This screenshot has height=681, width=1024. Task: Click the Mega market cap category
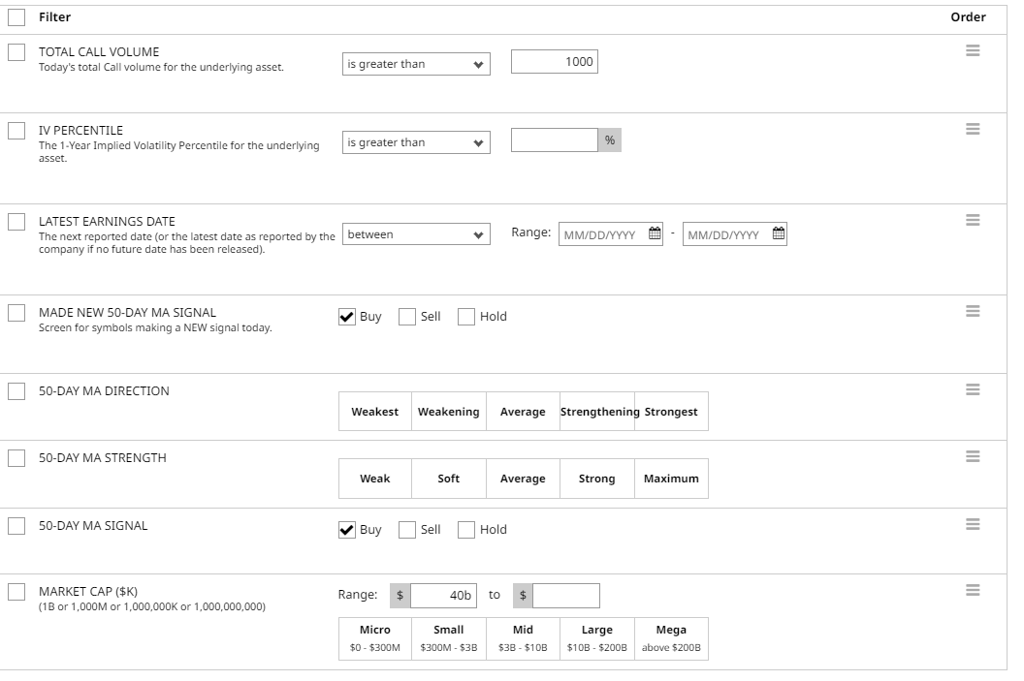pos(671,636)
